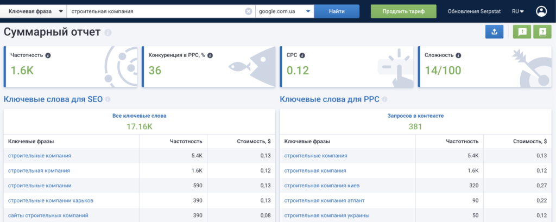Click Стоимость, $ column header in PPC table
The width and height of the screenshot is (556, 222).
click(530, 142)
